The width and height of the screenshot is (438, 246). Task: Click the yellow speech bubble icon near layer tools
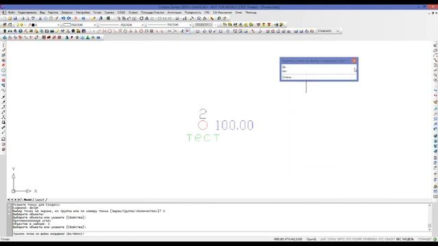coord(251,25)
